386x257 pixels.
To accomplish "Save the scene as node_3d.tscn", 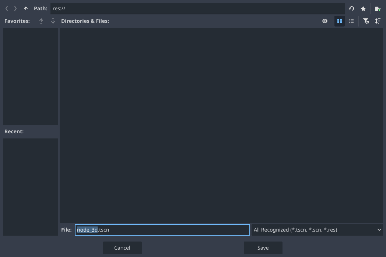I will pyautogui.click(x=263, y=247).
